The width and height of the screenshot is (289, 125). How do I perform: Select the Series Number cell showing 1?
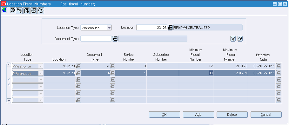coord(131,73)
